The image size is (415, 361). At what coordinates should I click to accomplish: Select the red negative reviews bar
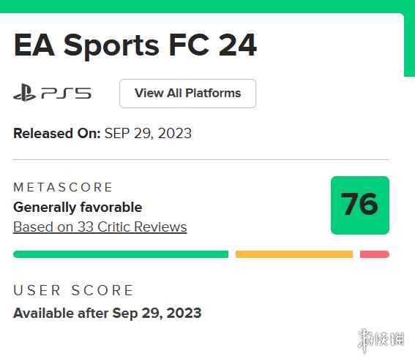click(375, 254)
